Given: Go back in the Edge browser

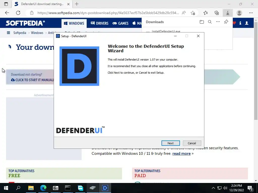Looking at the screenshot, I should pyautogui.click(x=7, y=13).
